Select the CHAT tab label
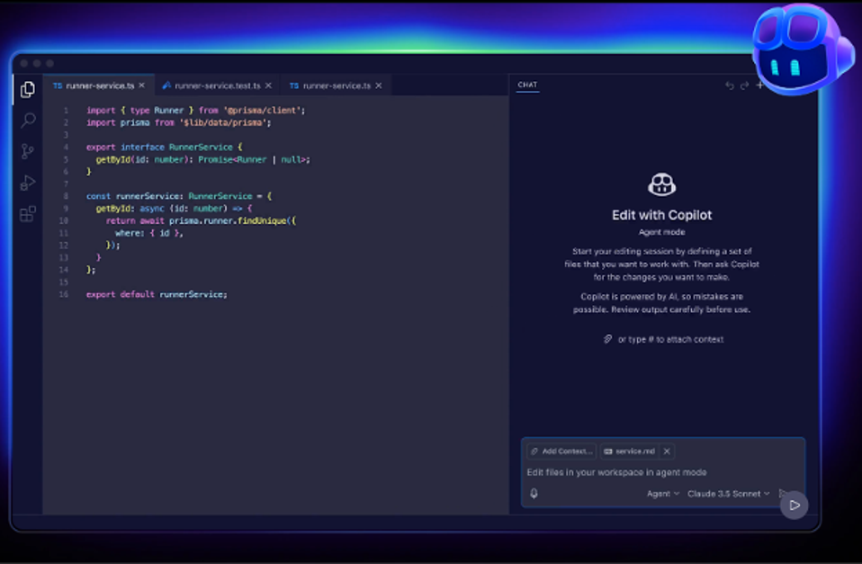The height and width of the screenshot is (564, 862). point(526,85)
